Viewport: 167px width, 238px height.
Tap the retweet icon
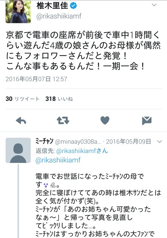63,121
